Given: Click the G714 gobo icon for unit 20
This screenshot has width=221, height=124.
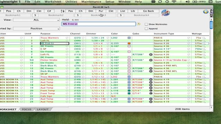Looking at the screenshot, I should pos(151,91).
